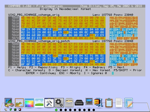The width and height of the screenshot is (150, 112).
Task: Select the last black page dot
Action: [94, 110]
